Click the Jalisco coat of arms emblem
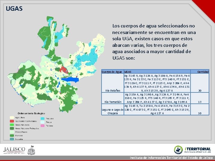 tap(31, 150)
